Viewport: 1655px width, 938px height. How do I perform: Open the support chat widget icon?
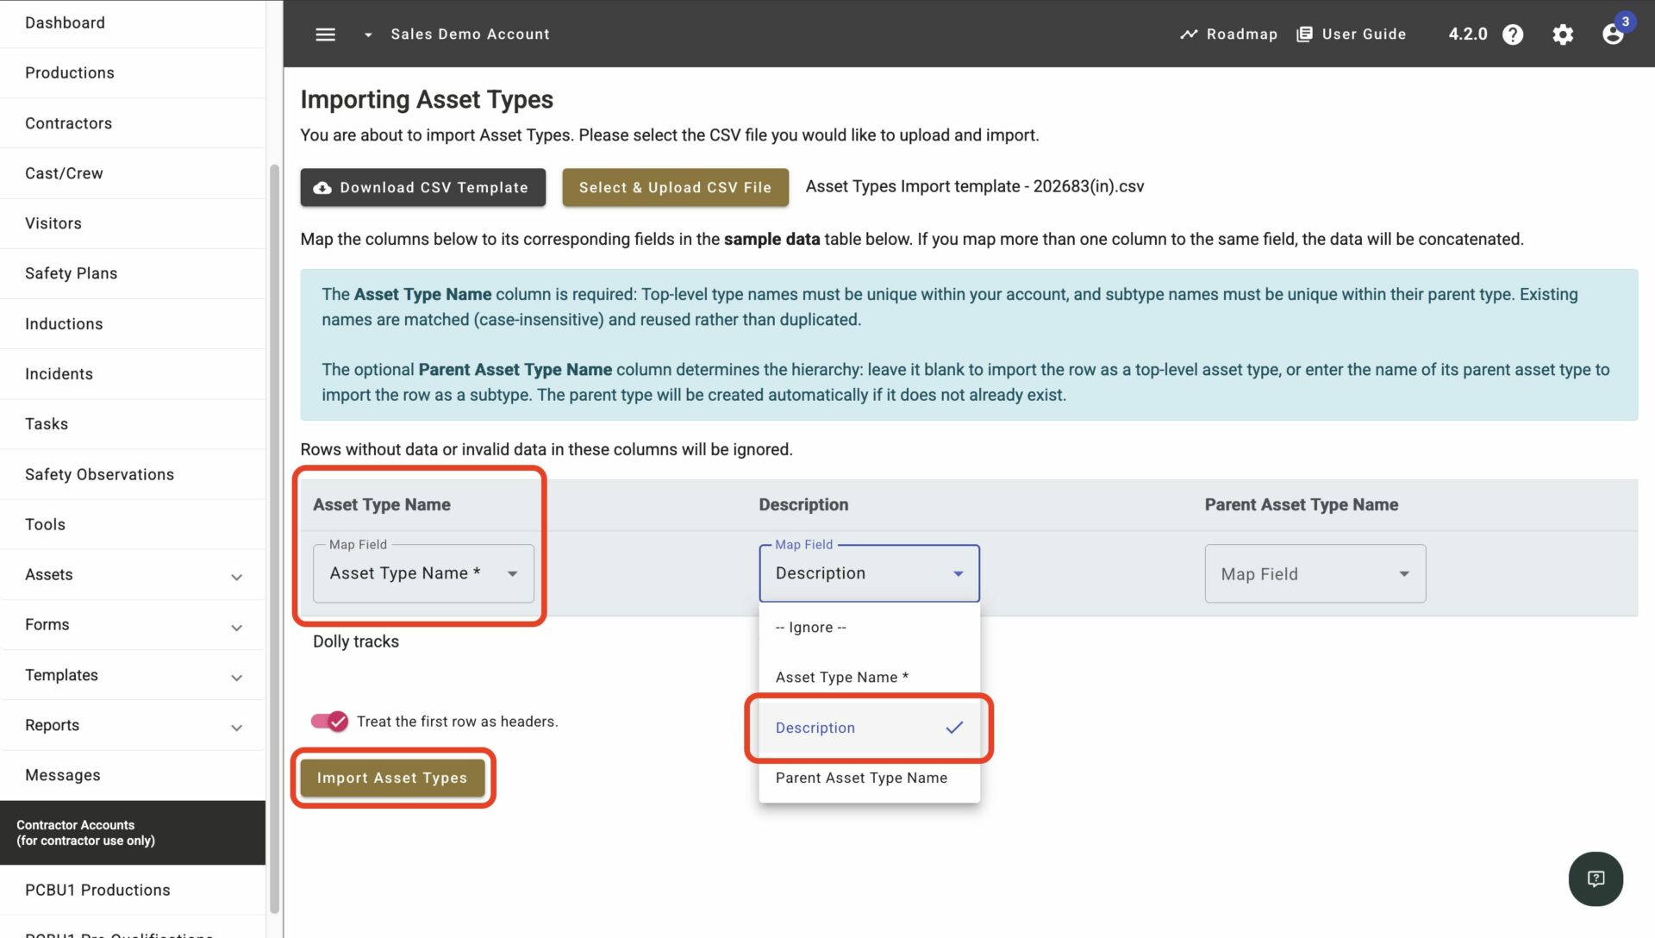[x=1596, y=879]
